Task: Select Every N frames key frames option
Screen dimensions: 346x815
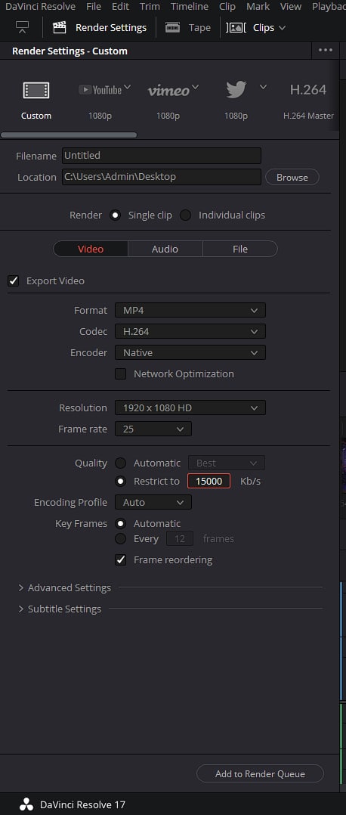Action: 121,538
